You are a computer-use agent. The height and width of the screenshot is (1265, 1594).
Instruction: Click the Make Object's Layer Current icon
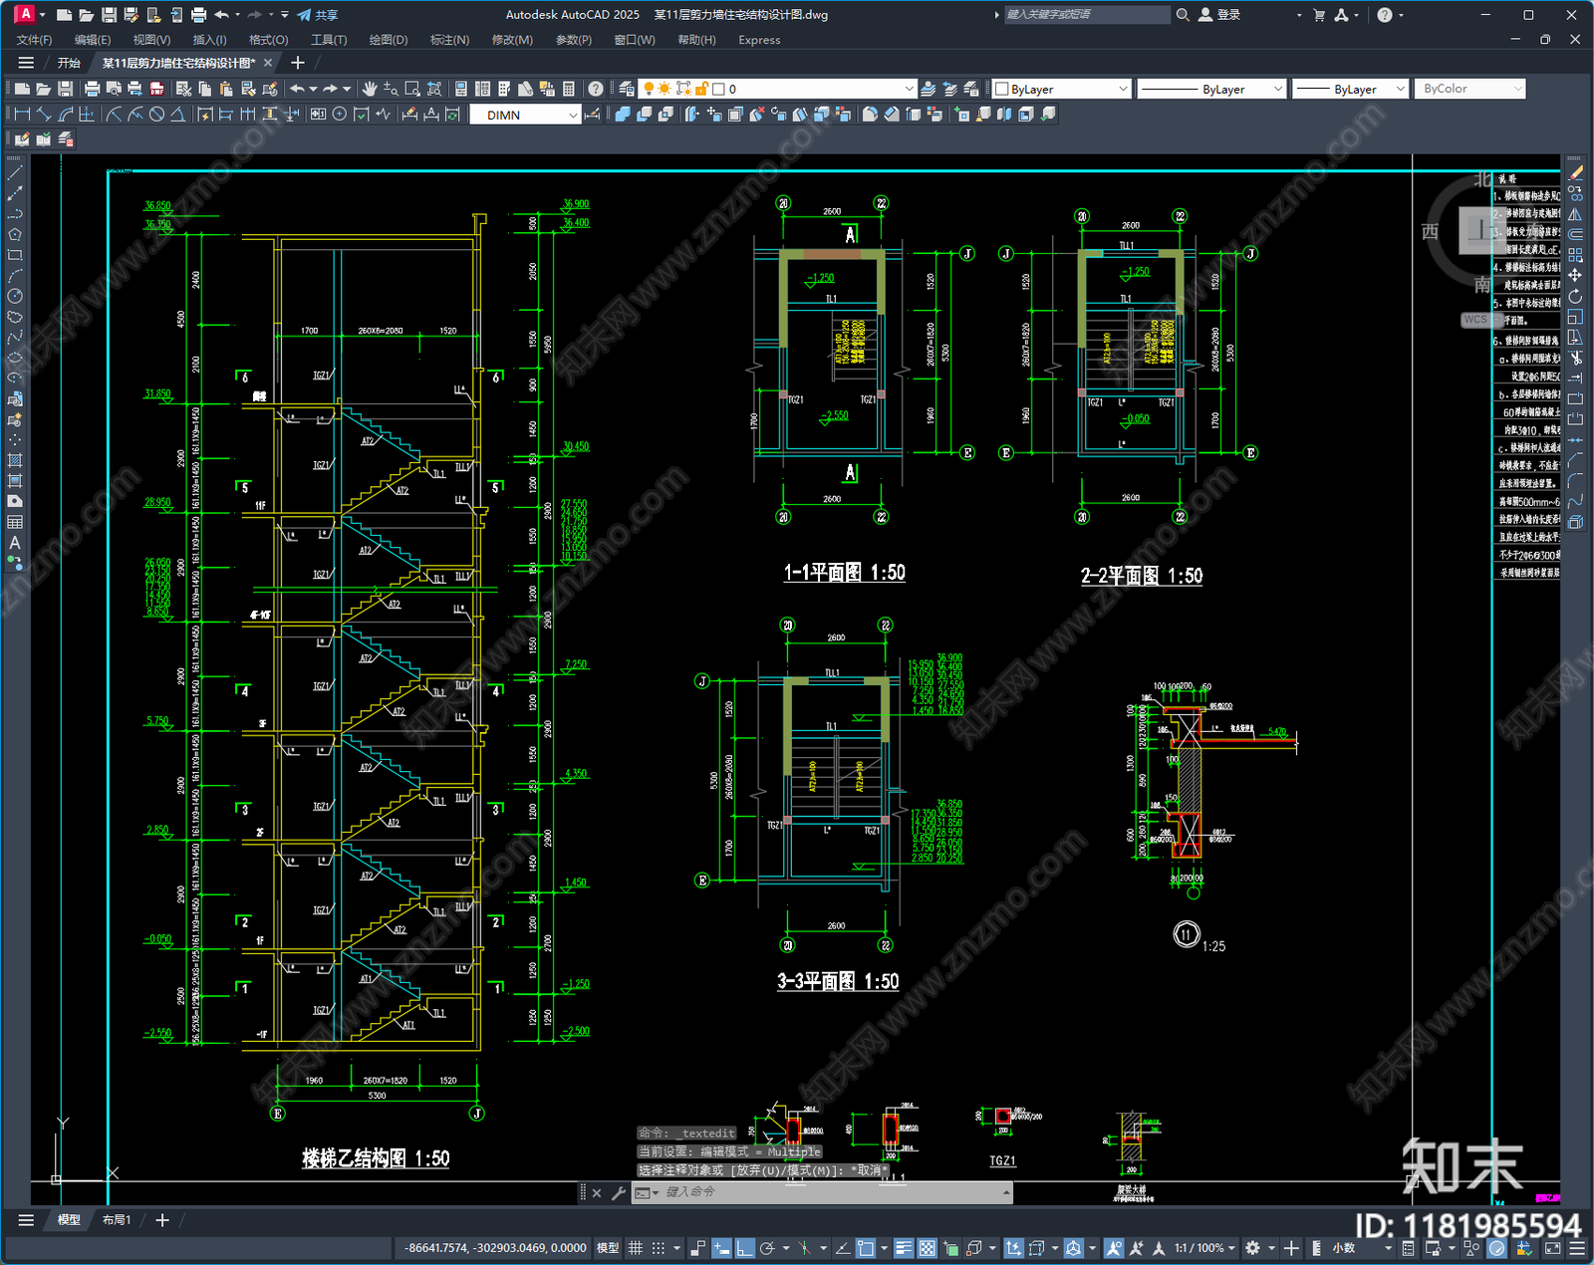click(929, 89)
